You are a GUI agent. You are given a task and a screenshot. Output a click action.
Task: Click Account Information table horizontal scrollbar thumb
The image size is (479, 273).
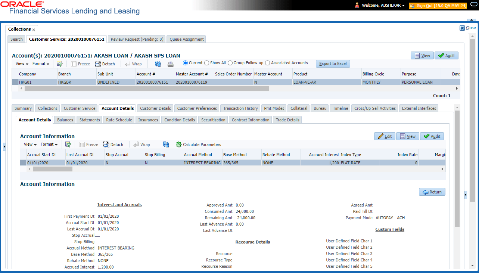pyautogui.click(x=53, y=169)
